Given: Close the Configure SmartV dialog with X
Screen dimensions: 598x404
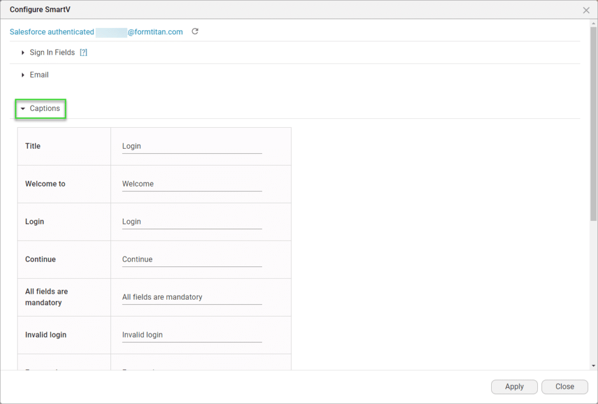Looking at the screenshot, I should [586, 10].
